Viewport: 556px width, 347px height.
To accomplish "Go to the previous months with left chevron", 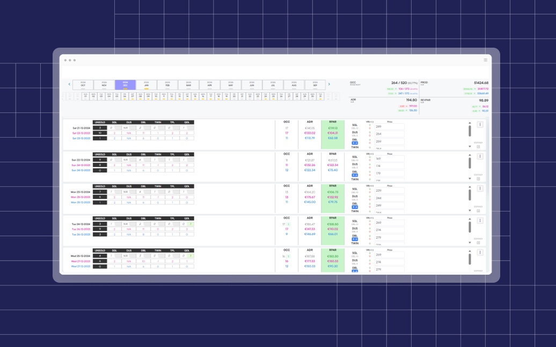I will [x=69, y=84].
